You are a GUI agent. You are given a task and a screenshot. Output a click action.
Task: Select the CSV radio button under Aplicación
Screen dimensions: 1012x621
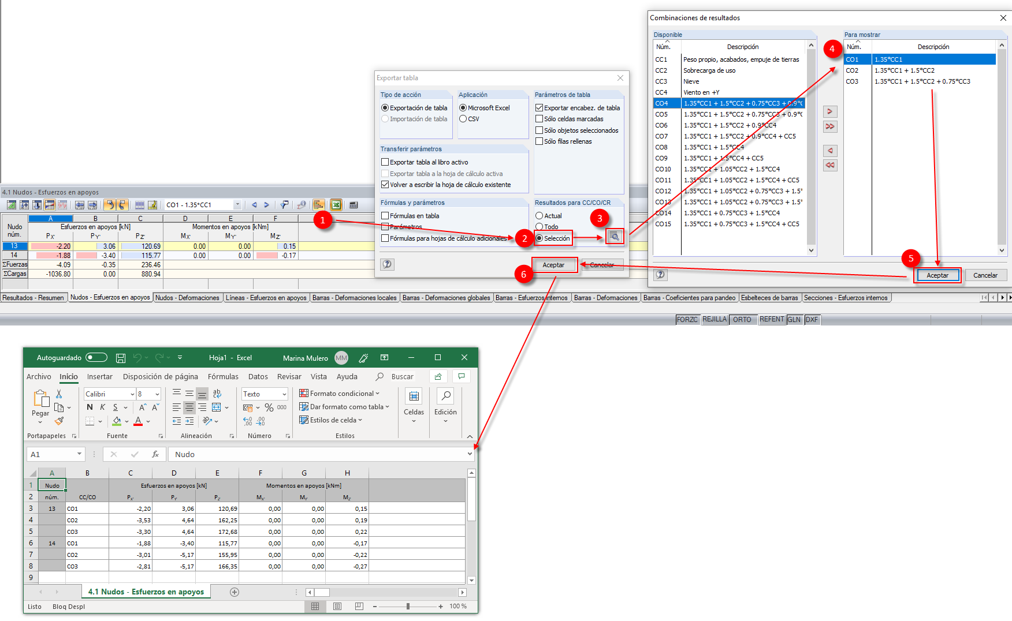point(463,118)
